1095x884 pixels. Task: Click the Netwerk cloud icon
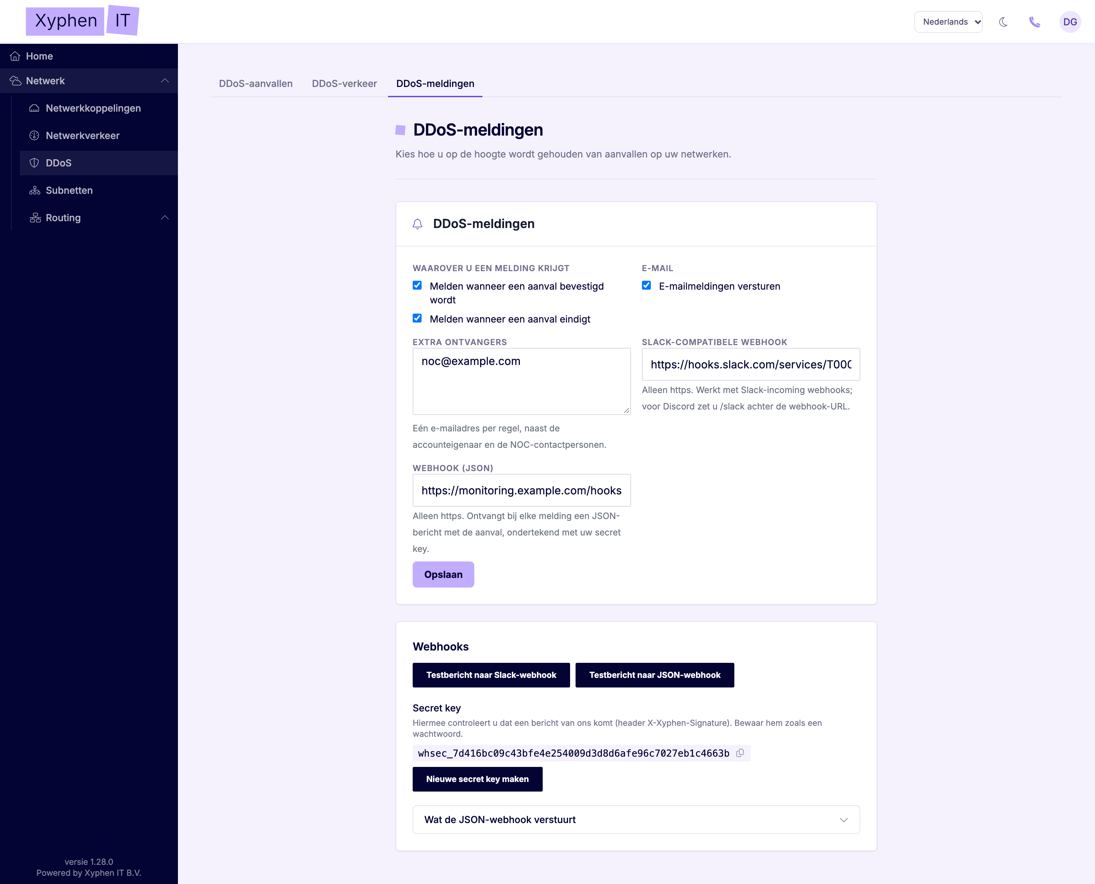15,80
